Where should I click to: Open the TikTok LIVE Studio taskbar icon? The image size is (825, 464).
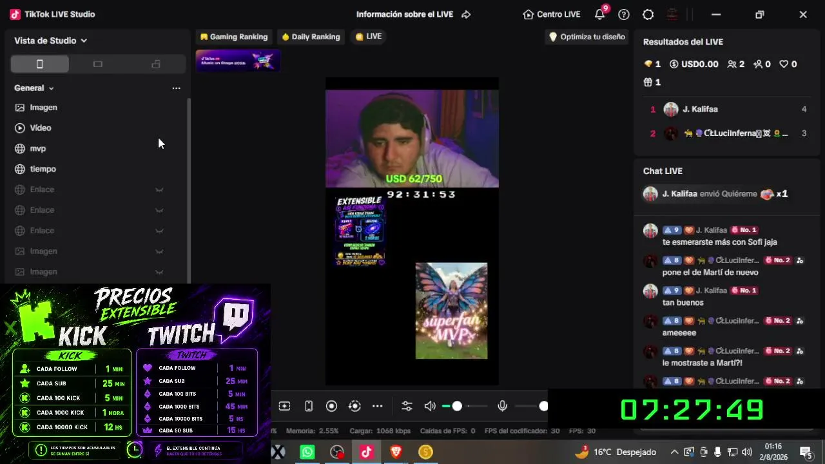(367, 452)
